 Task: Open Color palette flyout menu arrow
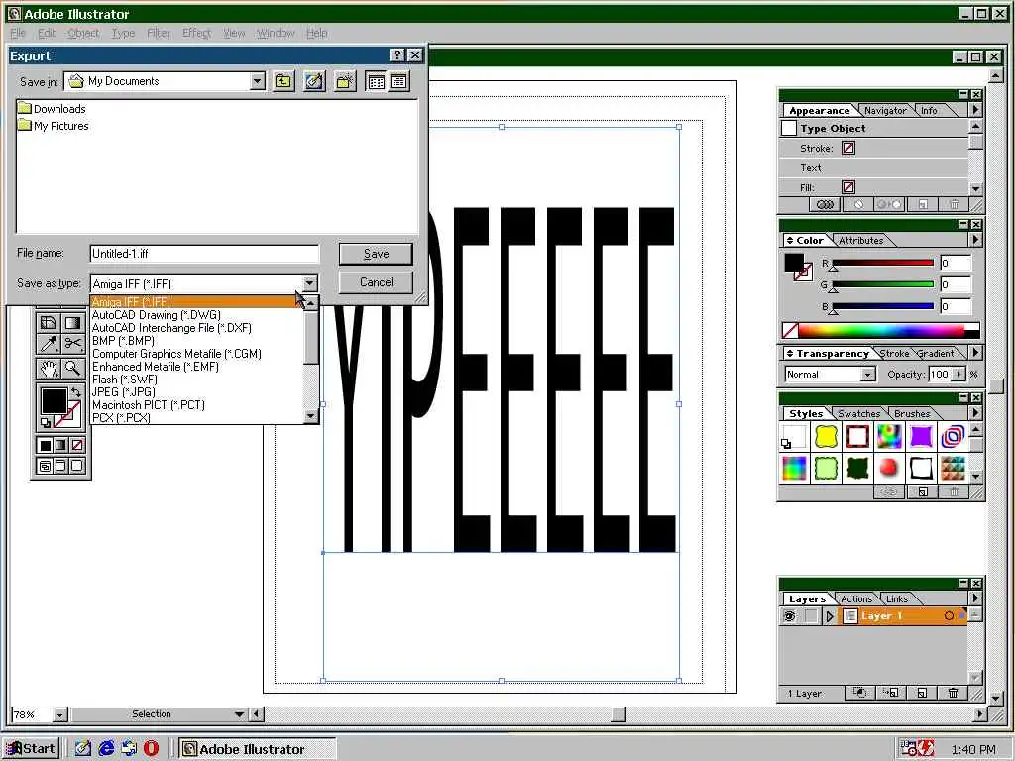pos(975,240)
